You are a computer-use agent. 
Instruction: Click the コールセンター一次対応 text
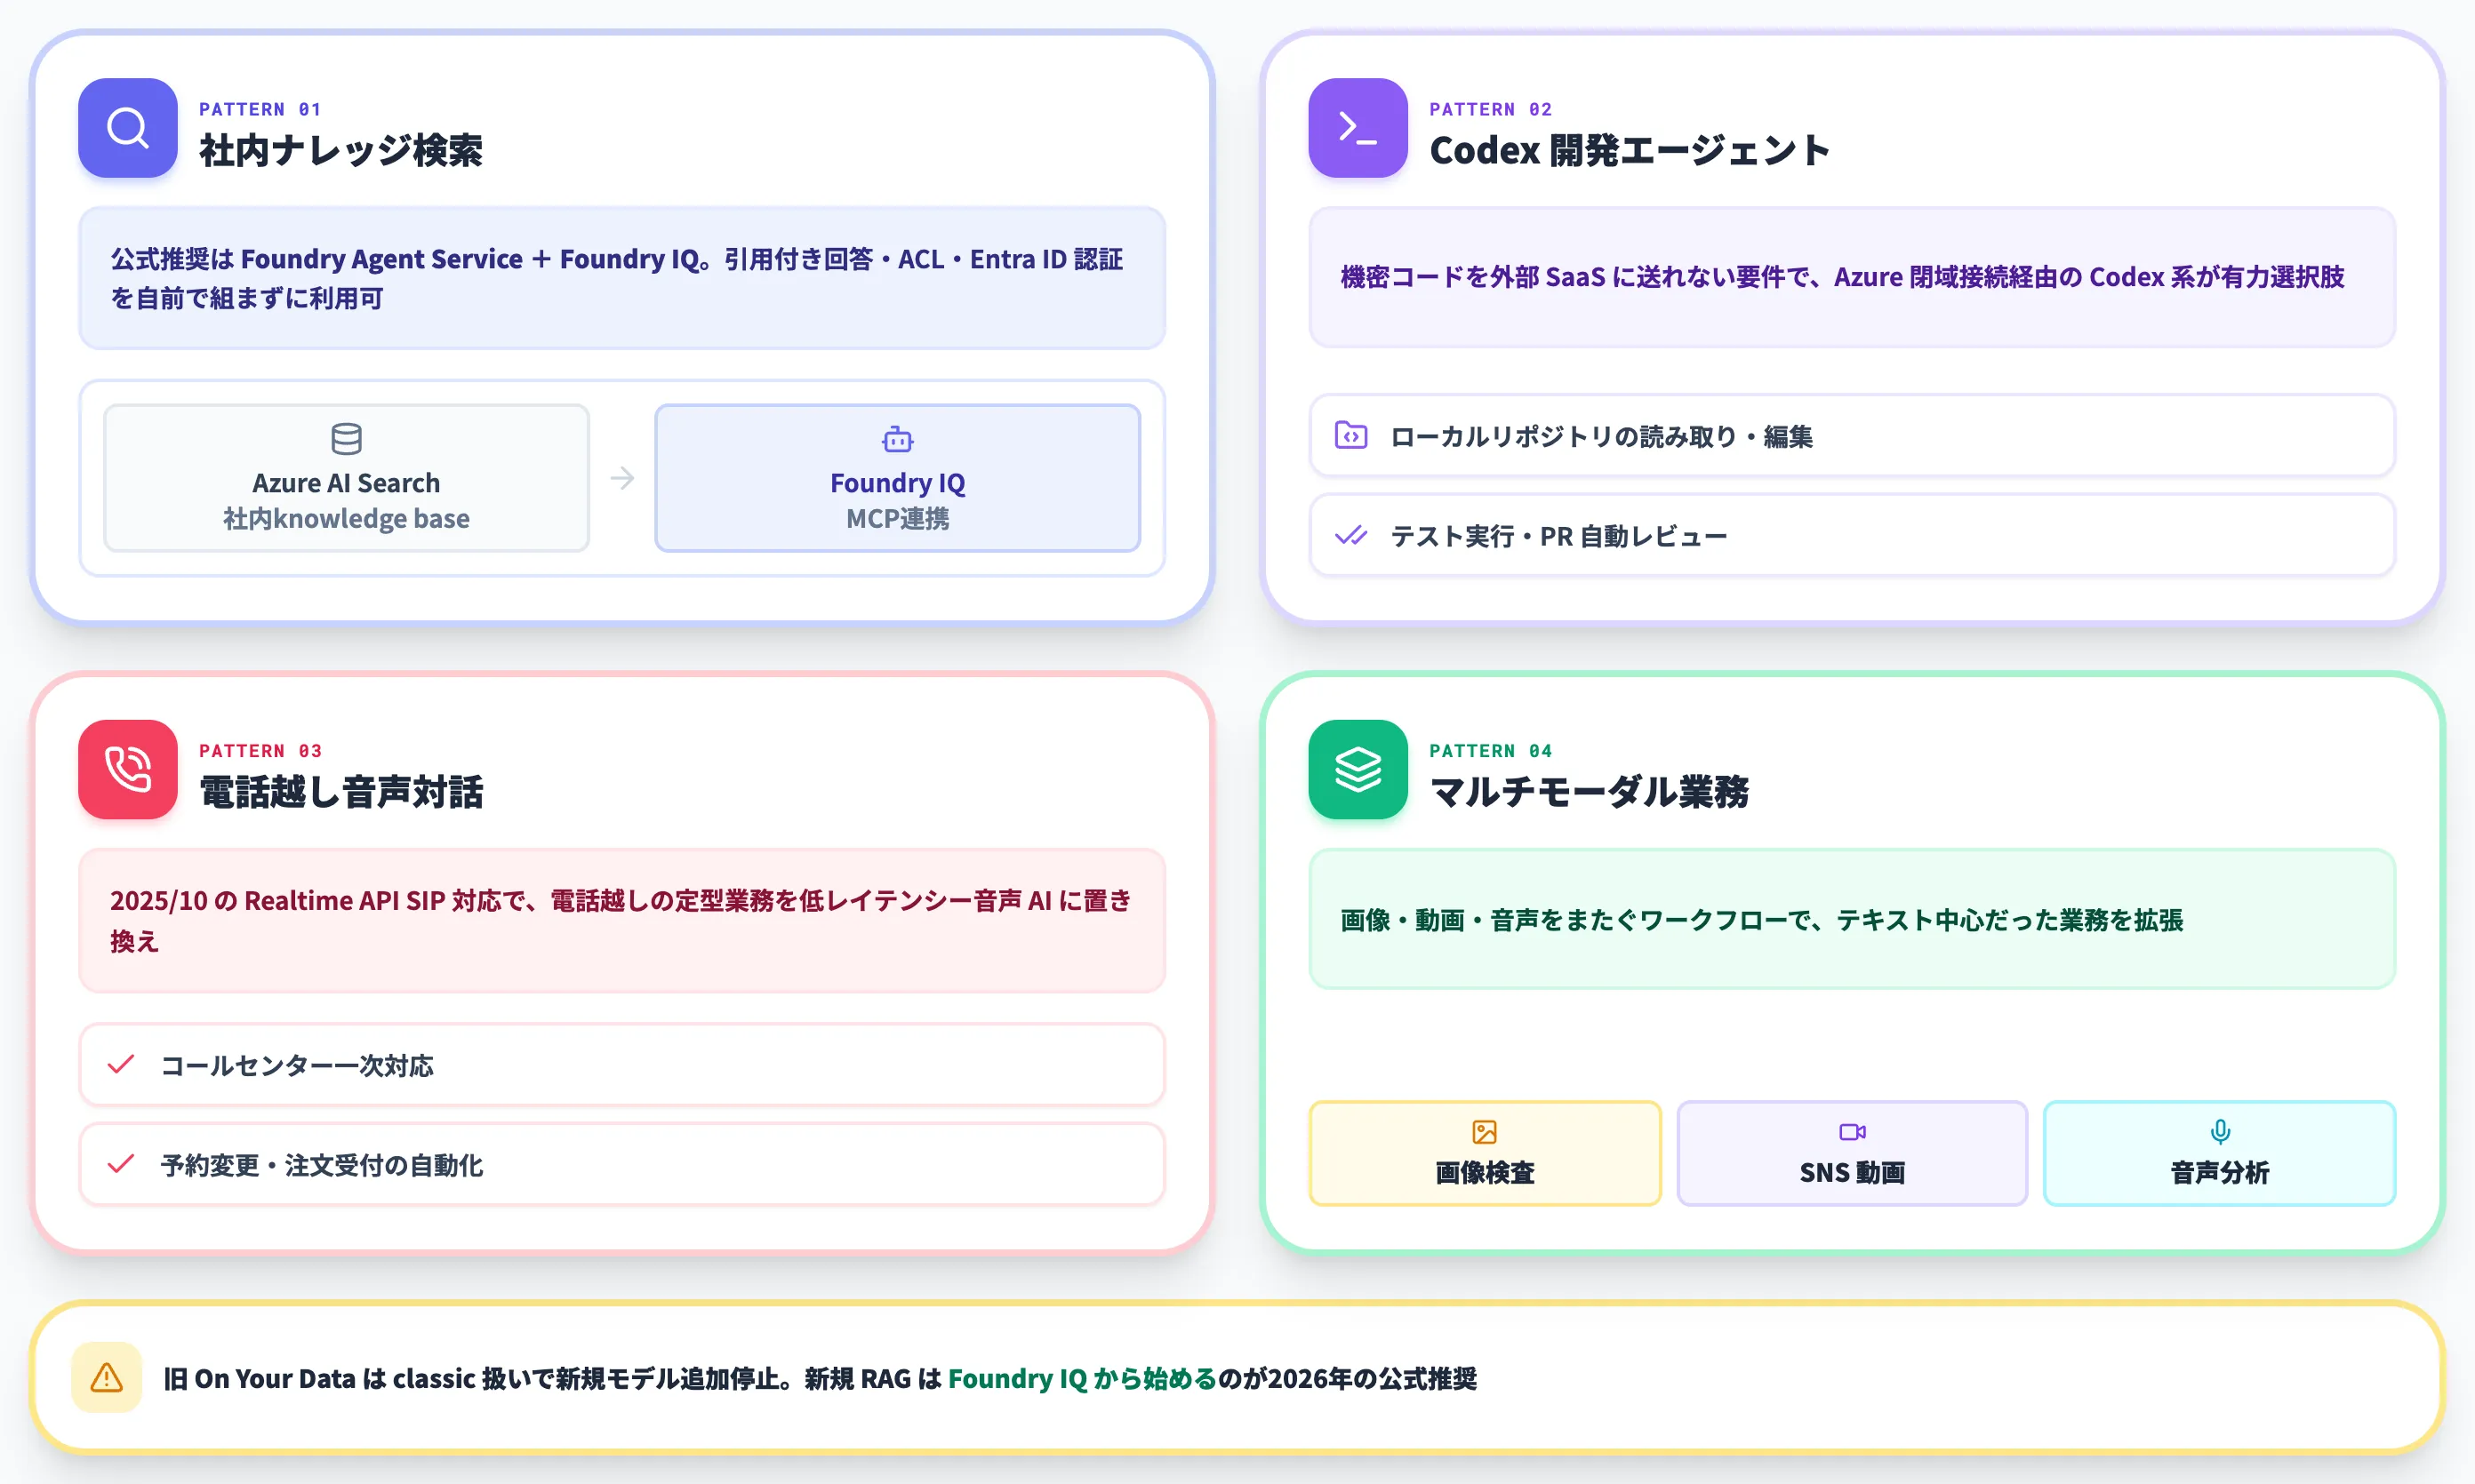click(297, 1065)
